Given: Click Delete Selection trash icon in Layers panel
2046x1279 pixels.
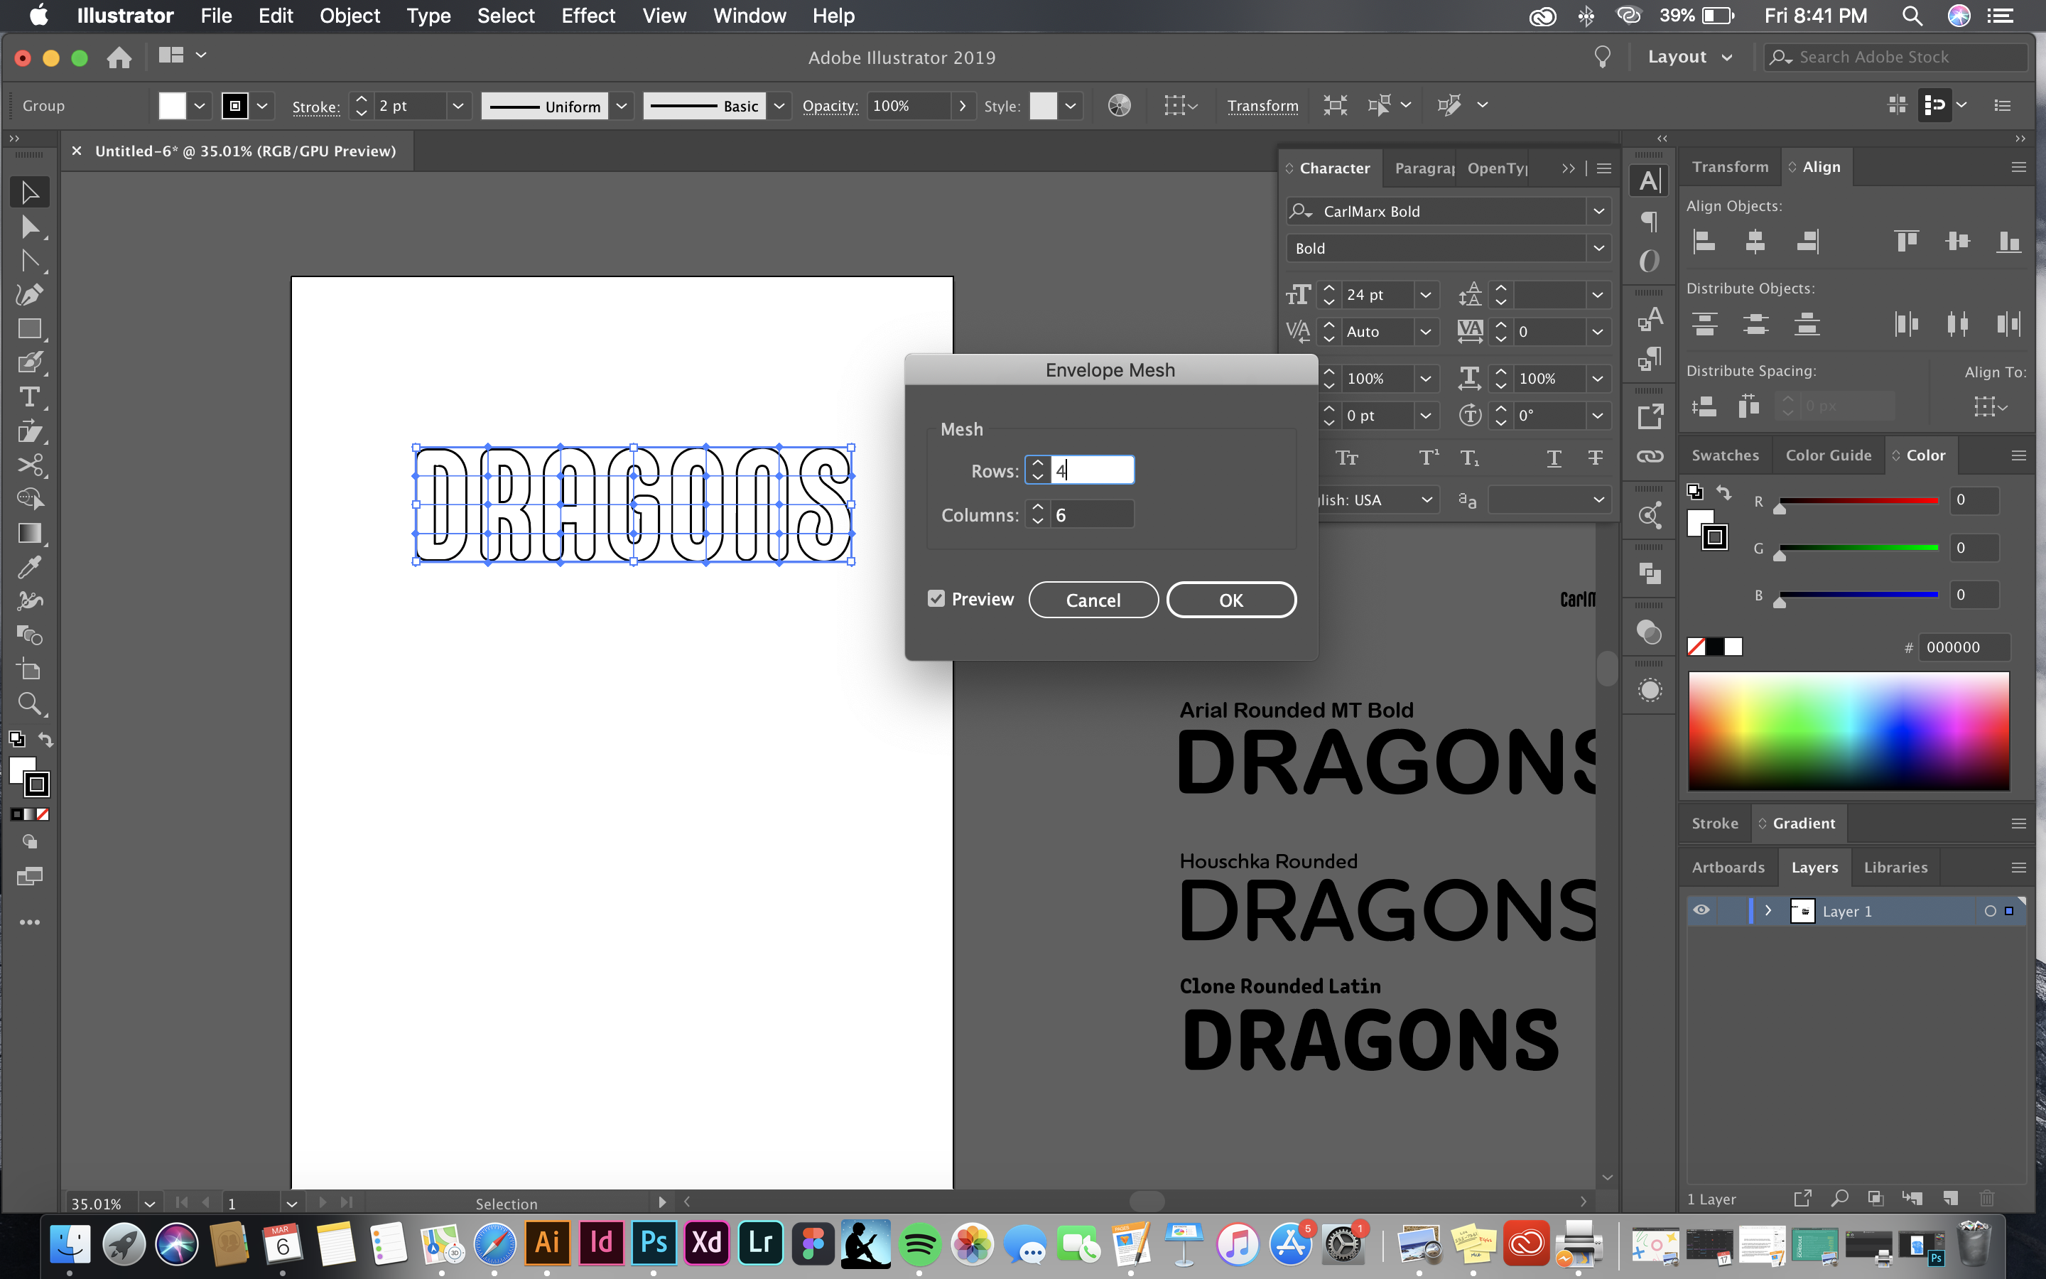Looking at the screenshot, I should pyautogui.click(x=1987, y=1198).
